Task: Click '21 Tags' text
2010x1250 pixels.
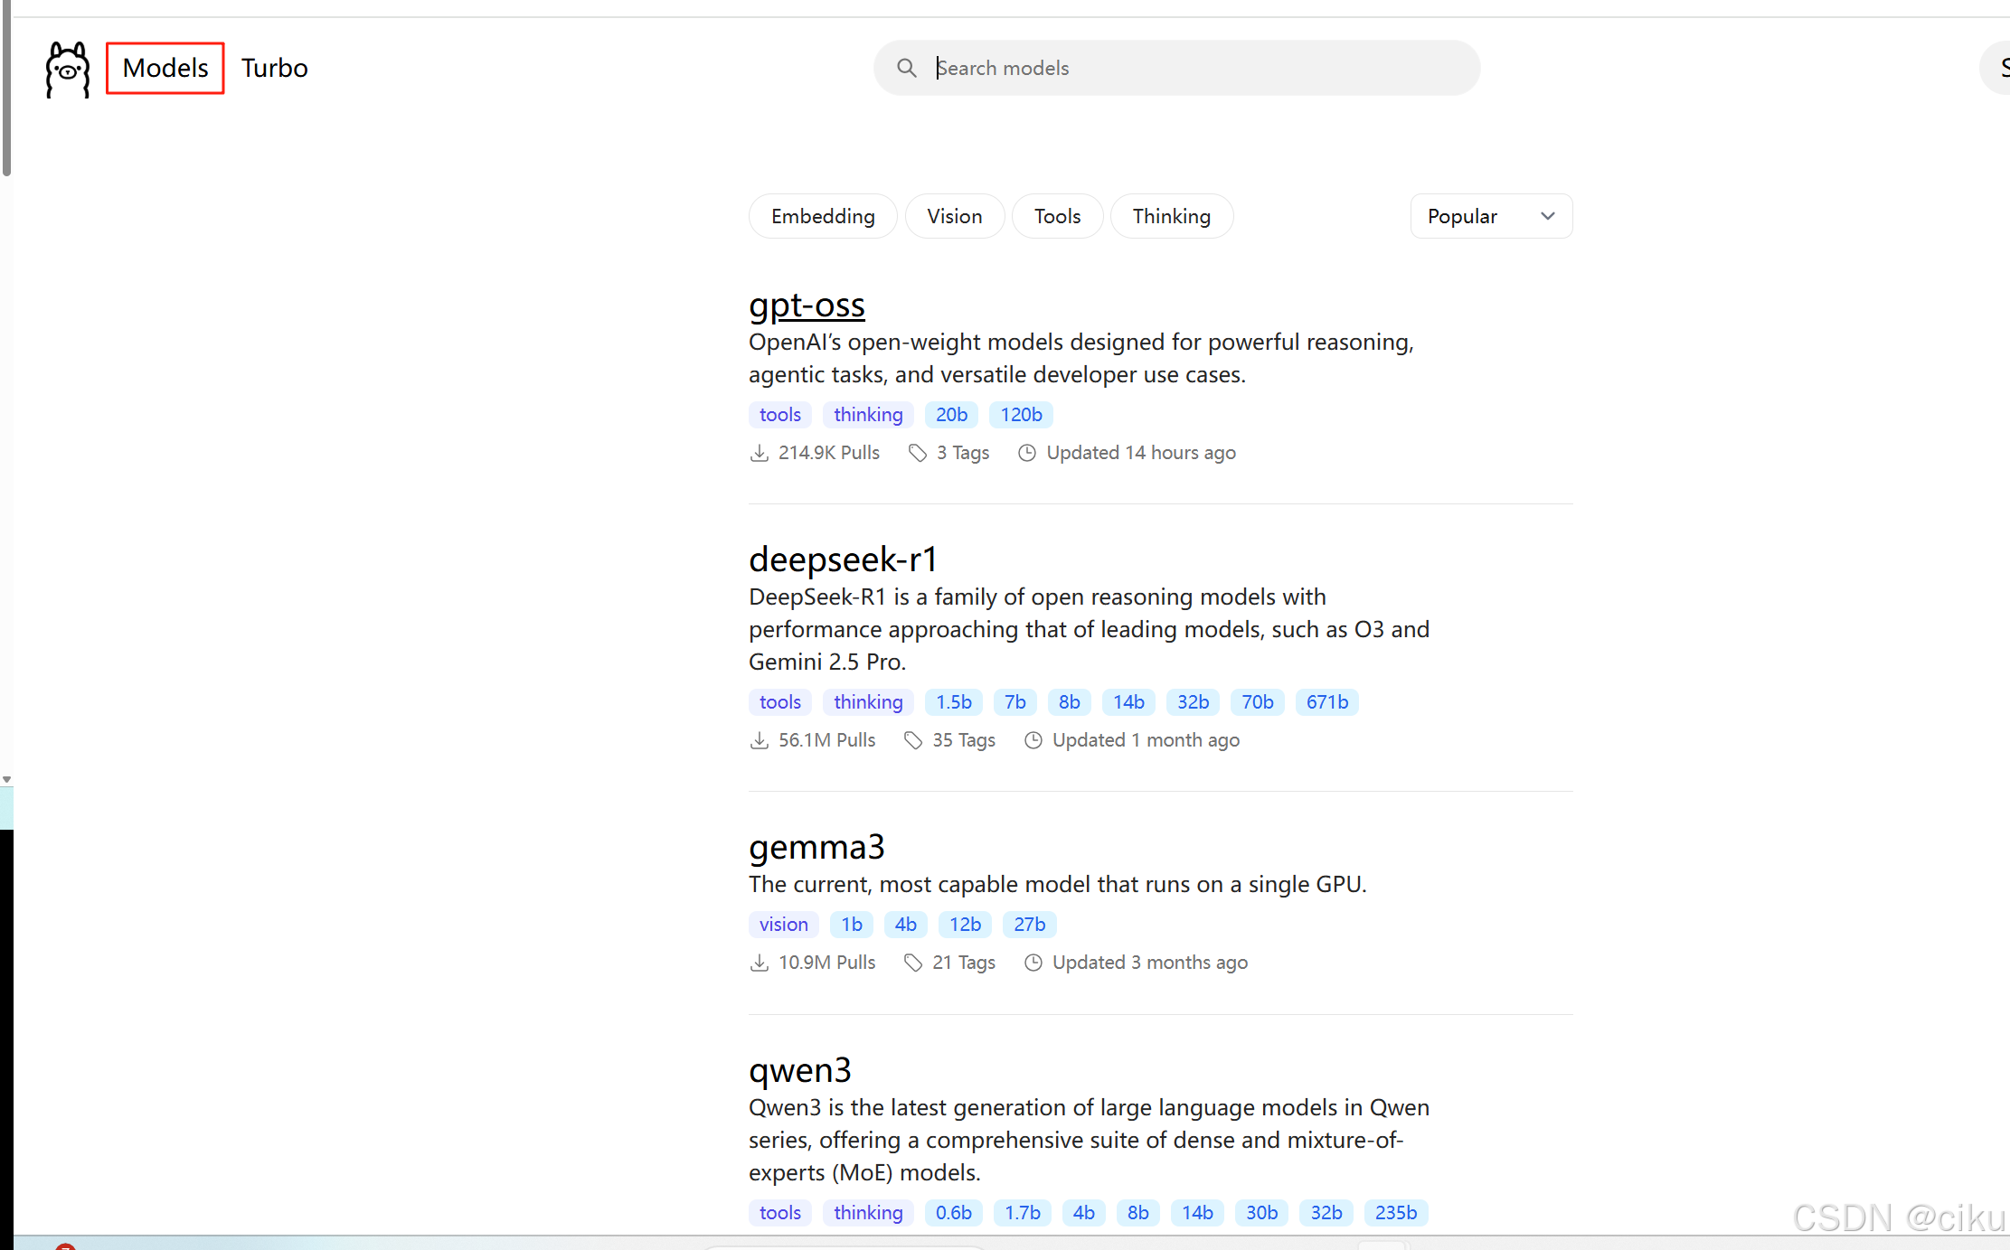Action: point(964,963)
